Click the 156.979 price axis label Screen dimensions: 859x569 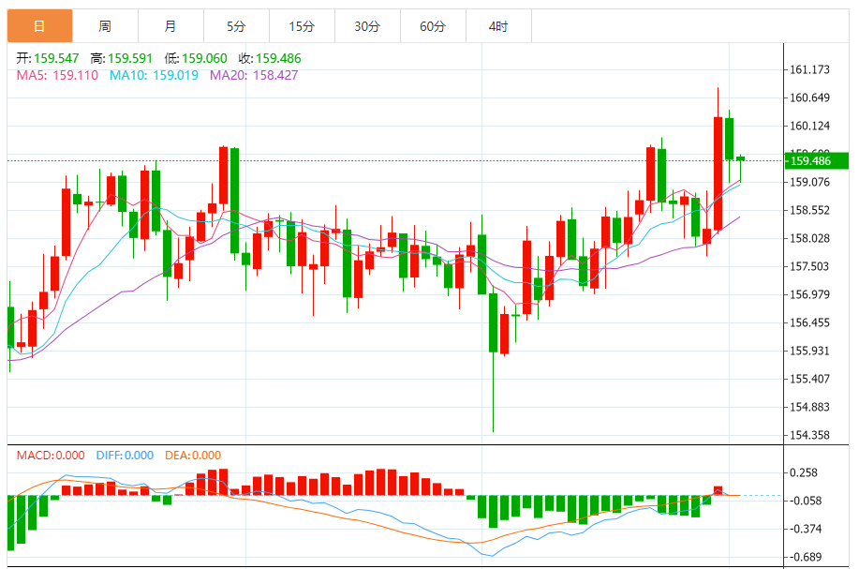[809, 294]
